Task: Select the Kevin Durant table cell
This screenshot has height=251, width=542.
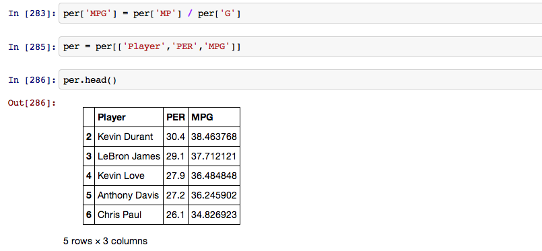Action: click(x=129, y=137)
